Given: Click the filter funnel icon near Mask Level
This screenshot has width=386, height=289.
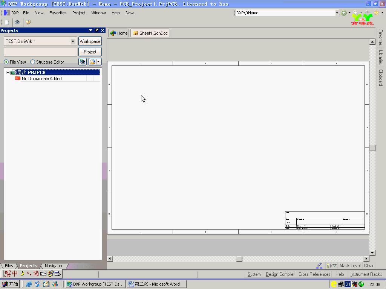Looking at the screenshot, I should click(334, 266).
